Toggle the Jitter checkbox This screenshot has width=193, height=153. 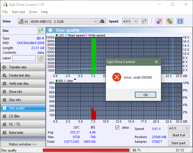point(117,128)
